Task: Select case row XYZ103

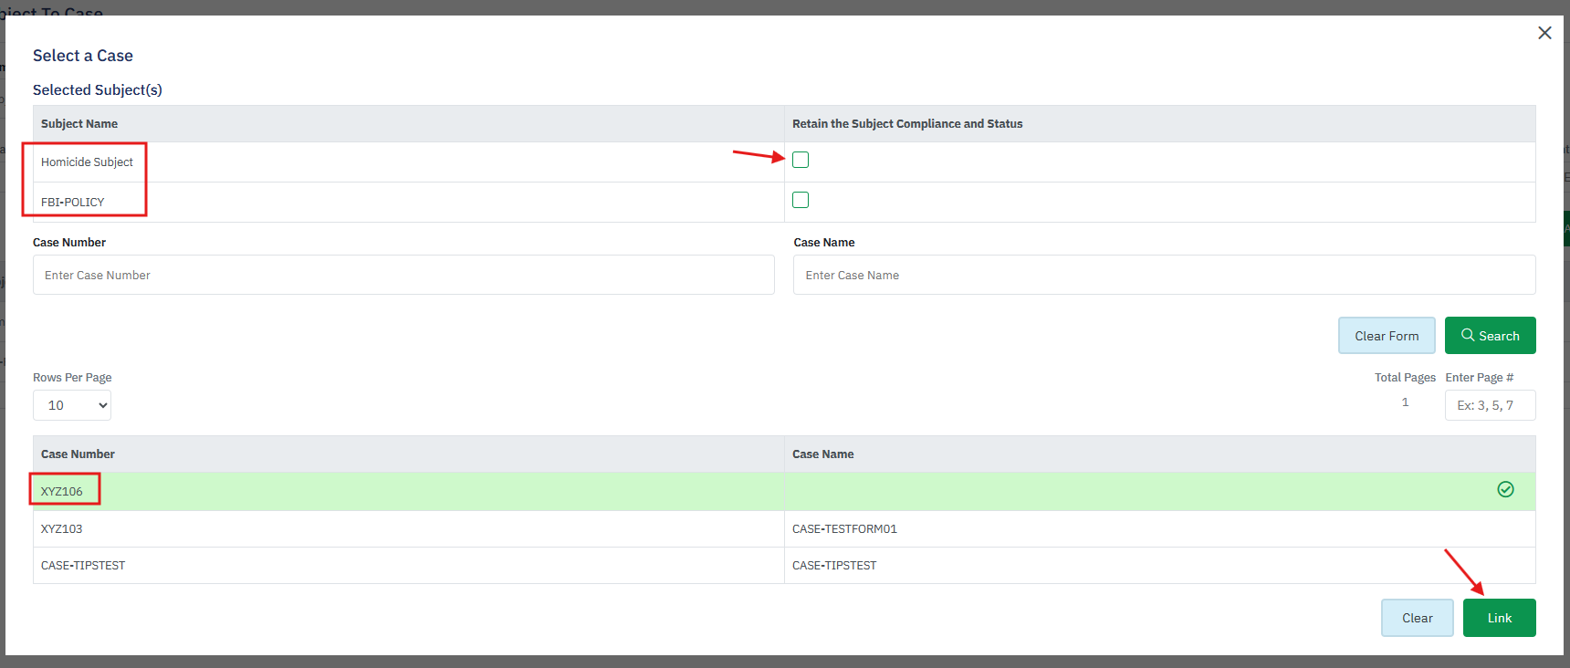Action: [x=62, y=529]
